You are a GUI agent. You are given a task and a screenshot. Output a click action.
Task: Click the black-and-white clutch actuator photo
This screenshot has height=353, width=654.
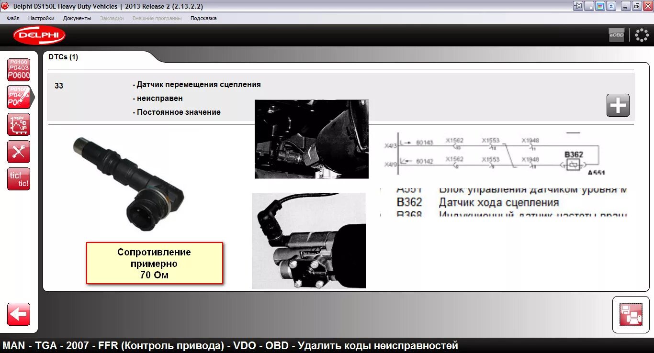(x=309, y=241)
